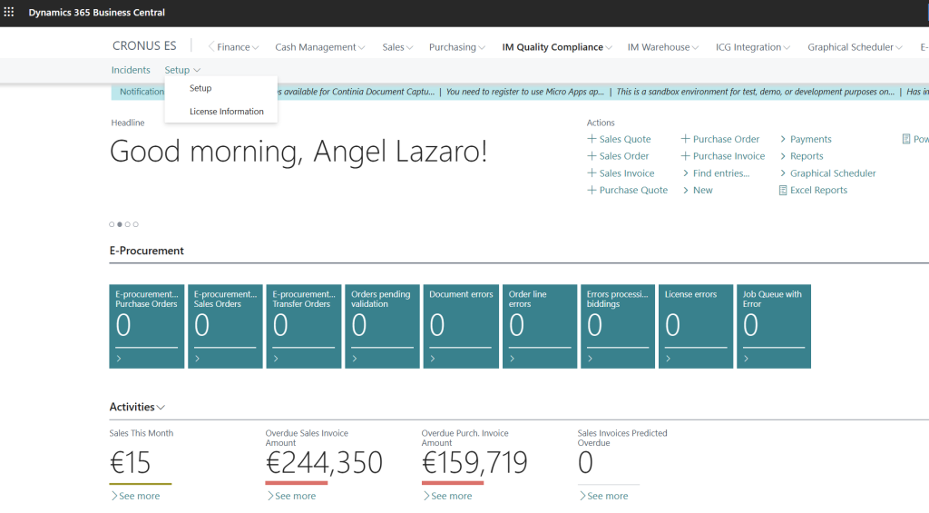Click the arrow on Document errors tile
Viewport: 929px width, 513px height.
[433, 359]
